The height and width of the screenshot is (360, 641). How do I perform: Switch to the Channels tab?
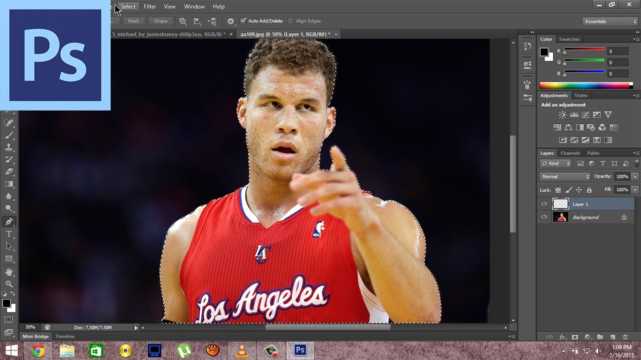tap(570, 153)
